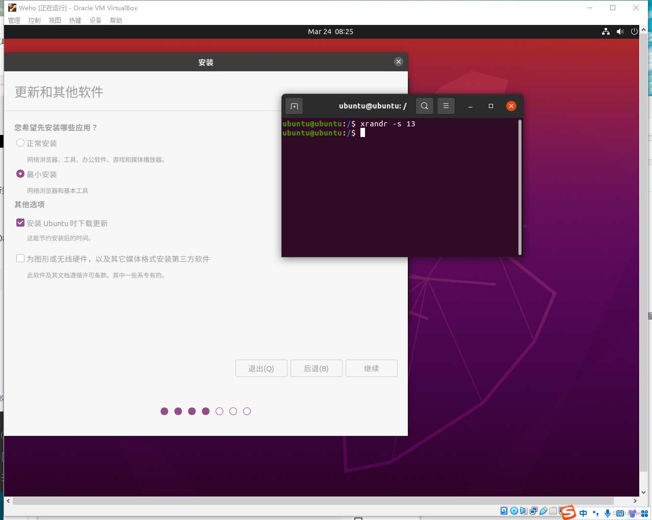Click the VirtualBox icon in title bar
The image size is (652, 520).
pyautogui.click(x=12, y=8)
